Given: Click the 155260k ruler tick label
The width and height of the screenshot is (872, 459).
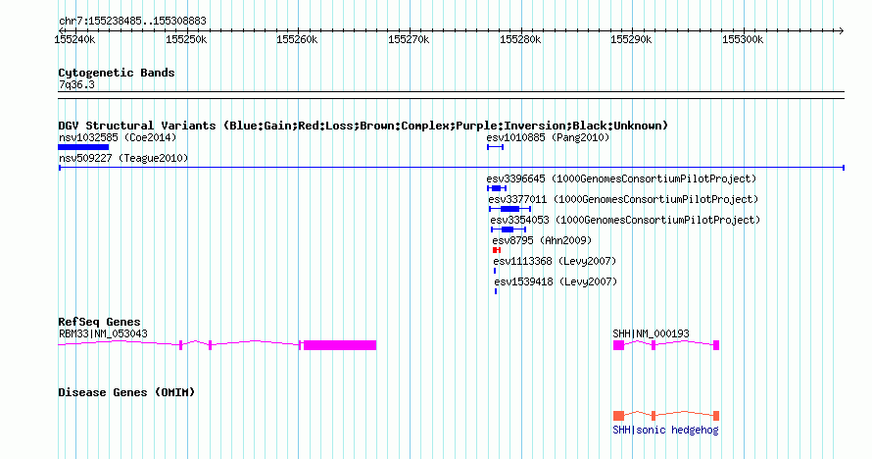Looking at the screenshot, I should click(297, 39).
